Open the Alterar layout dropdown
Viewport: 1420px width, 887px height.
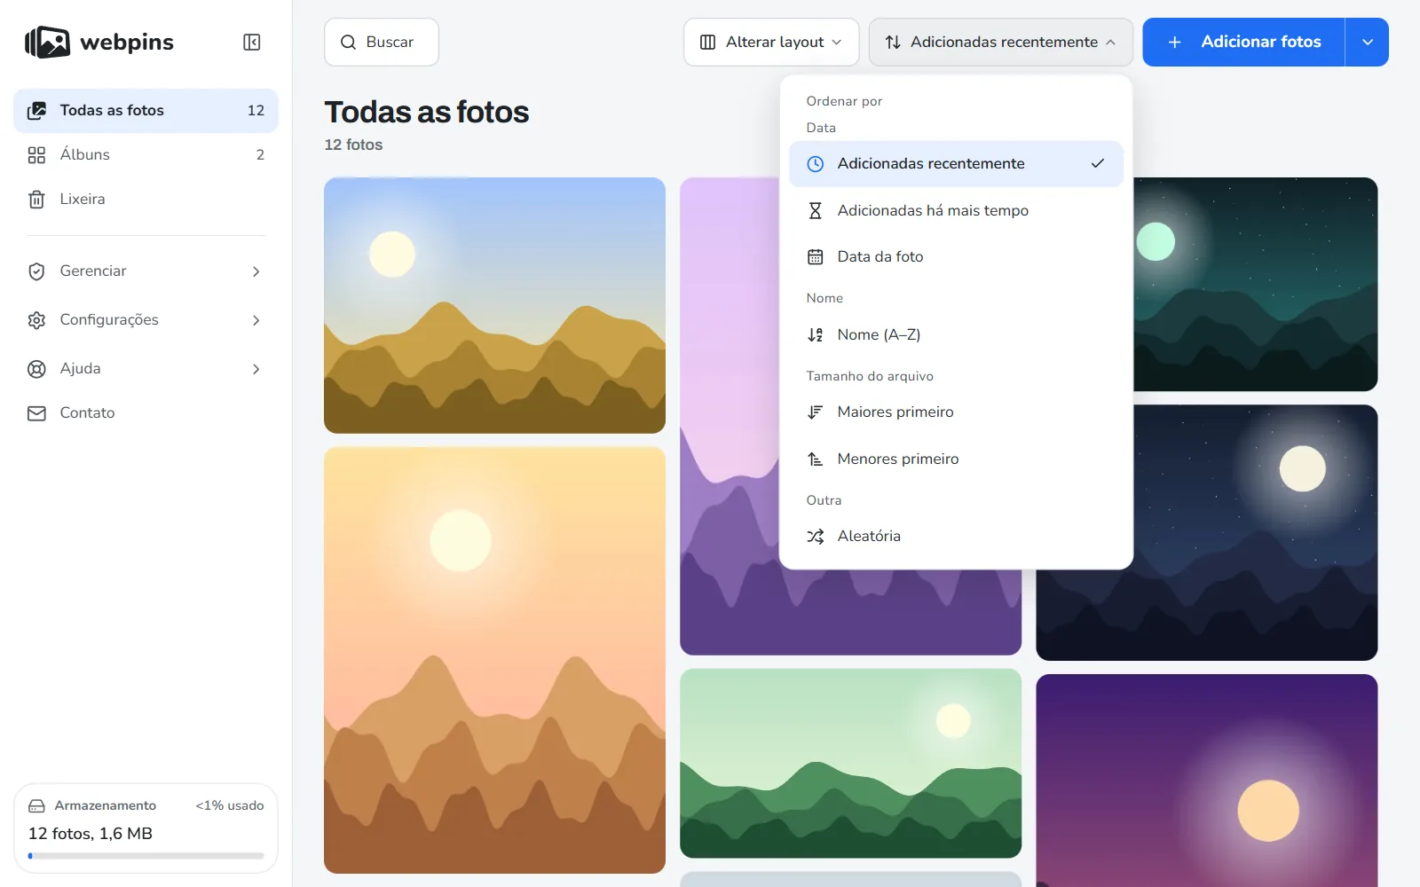pos(771,43)
